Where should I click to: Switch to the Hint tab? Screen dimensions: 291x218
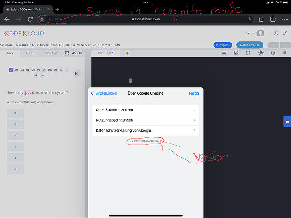29,53
